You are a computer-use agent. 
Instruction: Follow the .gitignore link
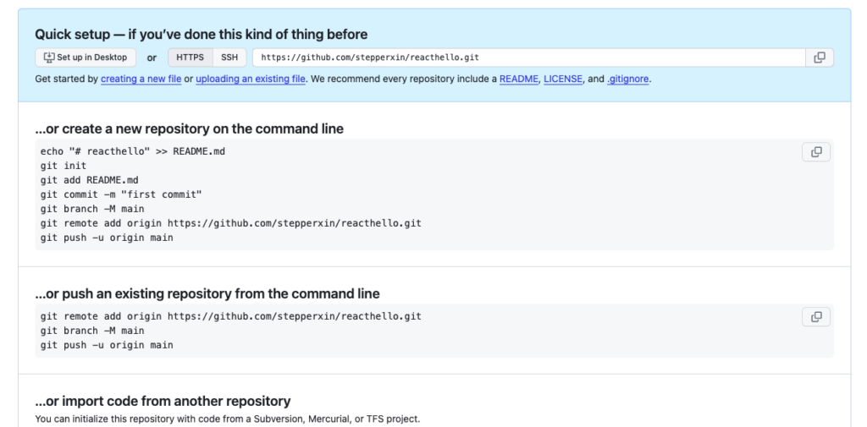click(x=627, y=79)
